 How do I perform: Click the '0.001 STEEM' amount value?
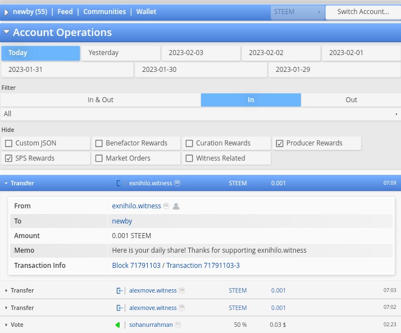tap(131, 236)
